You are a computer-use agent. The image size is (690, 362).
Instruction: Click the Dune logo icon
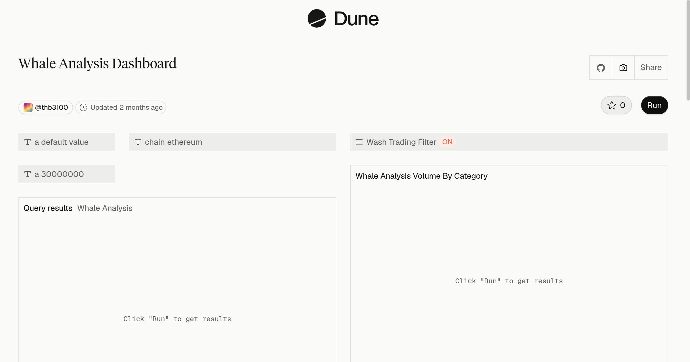[317, 18]
